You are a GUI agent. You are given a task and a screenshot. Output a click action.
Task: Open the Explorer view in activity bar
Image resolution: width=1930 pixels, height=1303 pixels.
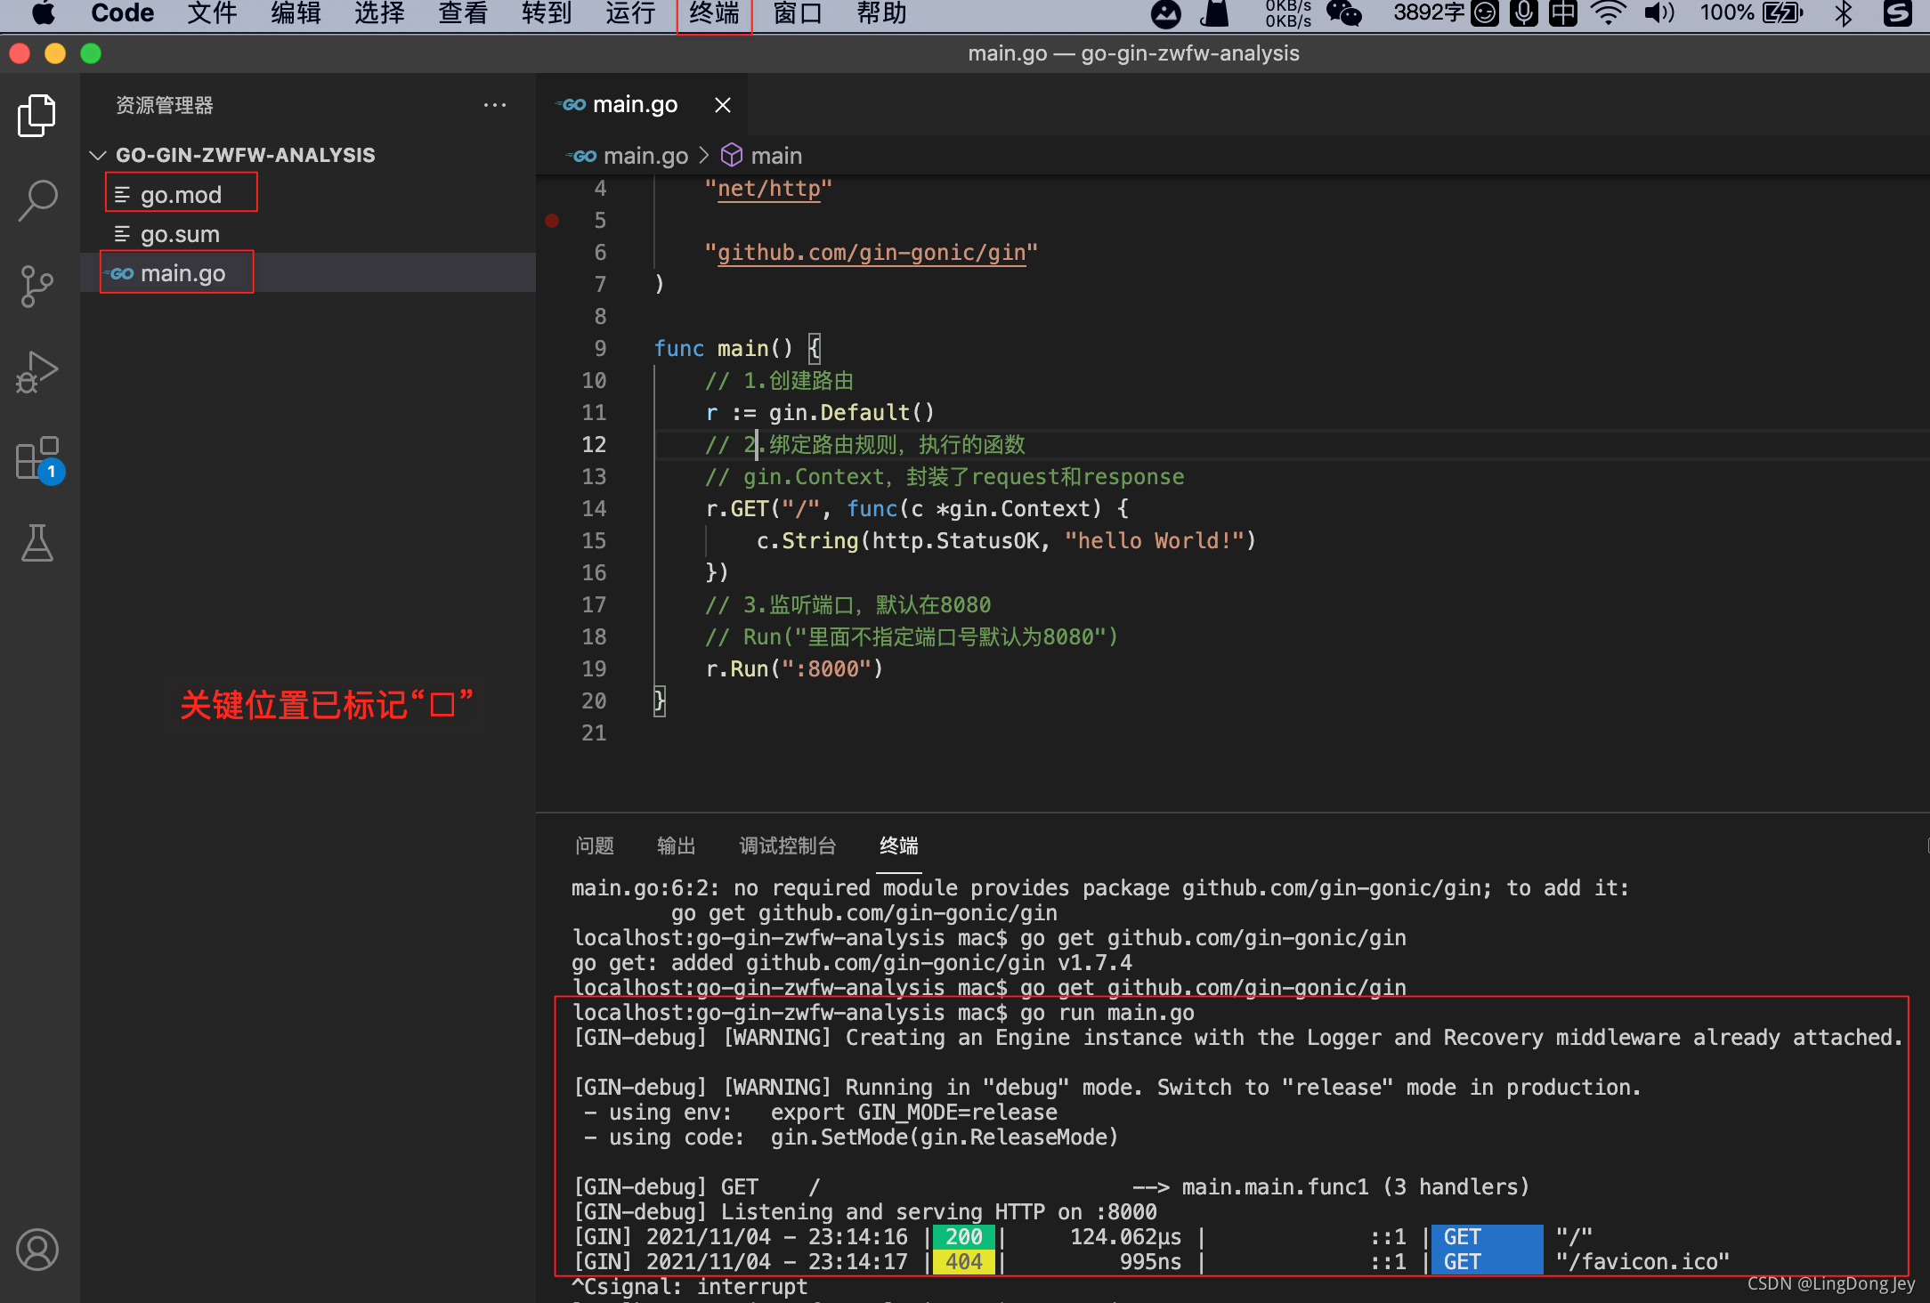point(37,116)
